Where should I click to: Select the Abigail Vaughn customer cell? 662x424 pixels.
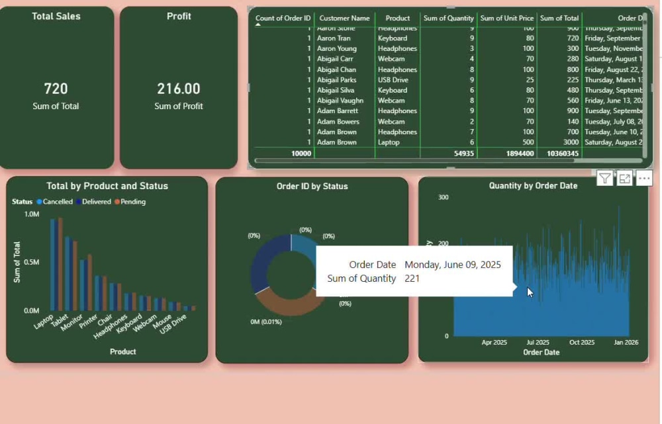[340, 101]
